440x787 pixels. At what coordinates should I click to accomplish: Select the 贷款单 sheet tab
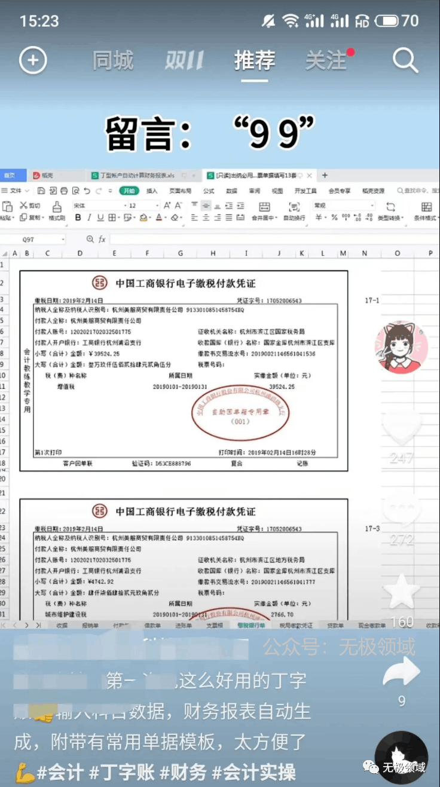point(335,625)
